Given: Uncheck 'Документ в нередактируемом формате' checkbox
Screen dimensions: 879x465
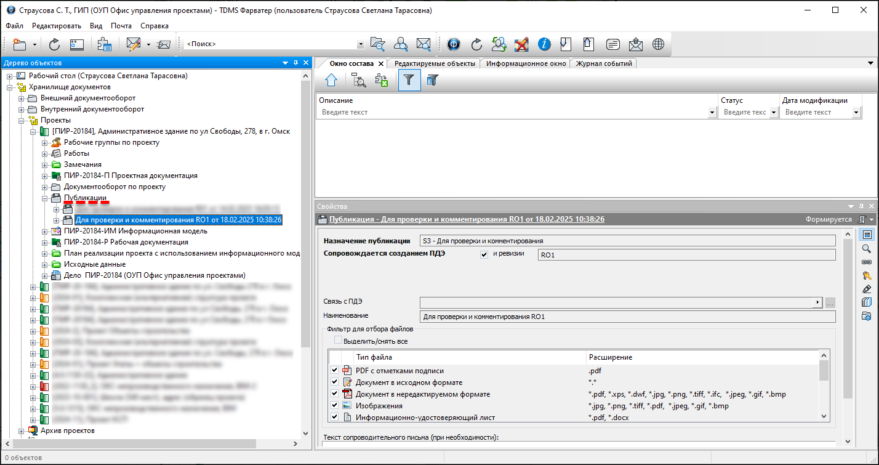Looking at the screenshot, I should 334,394.
